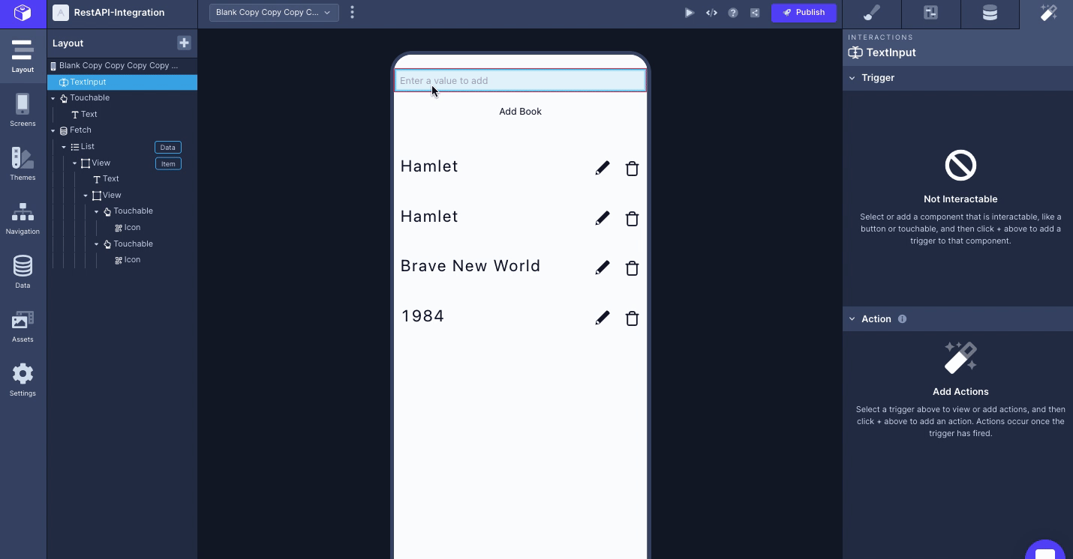The width and height of the screenshot is (1073, 559).
Task: Click the edit pencil for Brave New World
Action: tap(603, 268)
